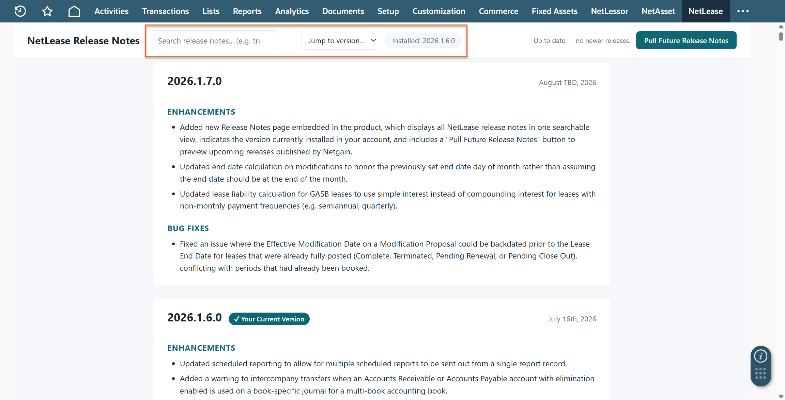
Task: Click the August TBD, 2026 date
Action: tap(567, 83)
